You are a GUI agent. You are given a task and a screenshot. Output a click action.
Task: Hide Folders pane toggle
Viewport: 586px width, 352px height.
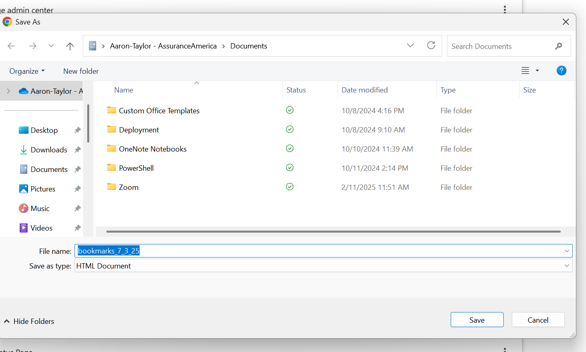coord(29,321)
